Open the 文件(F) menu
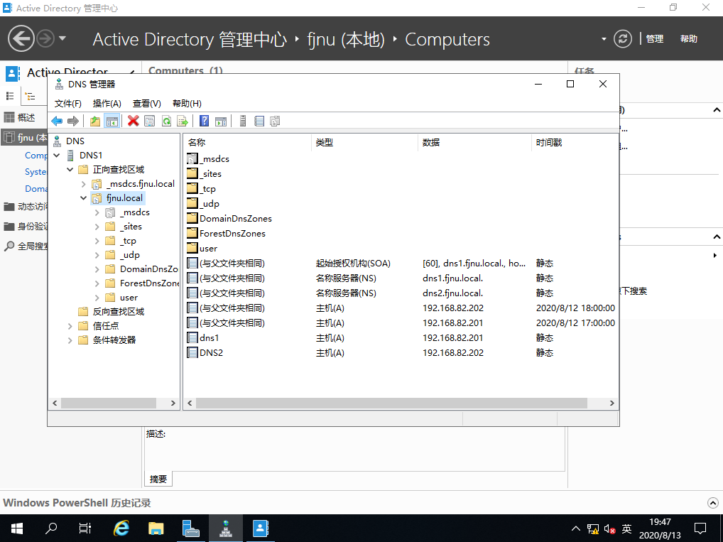This screenshot has height=542, width=723. [x=67, y=103]
